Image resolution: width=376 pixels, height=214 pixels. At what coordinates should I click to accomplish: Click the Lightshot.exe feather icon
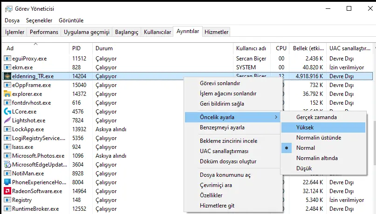pyautogui.click(x=7, y=120)
